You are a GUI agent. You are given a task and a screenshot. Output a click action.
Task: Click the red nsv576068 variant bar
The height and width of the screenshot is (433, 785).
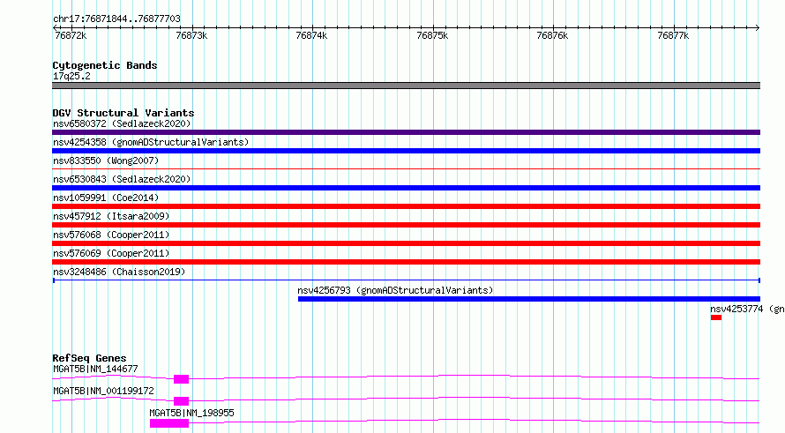pos(406,243)
